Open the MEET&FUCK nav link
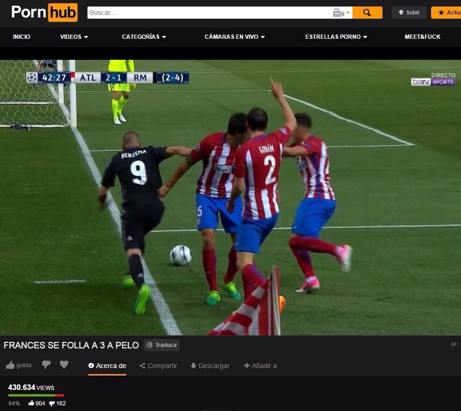This screenshot has width=461, height=411. tap(423, 37)
